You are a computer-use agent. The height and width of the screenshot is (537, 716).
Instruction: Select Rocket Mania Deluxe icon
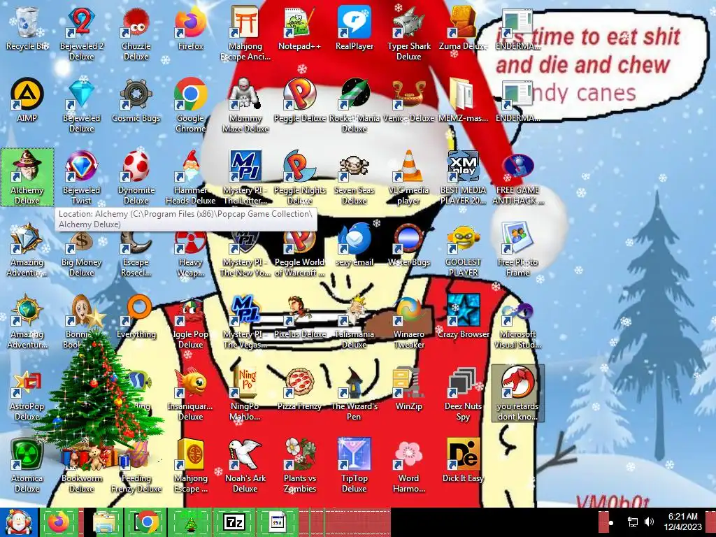(x=355, y=105)
